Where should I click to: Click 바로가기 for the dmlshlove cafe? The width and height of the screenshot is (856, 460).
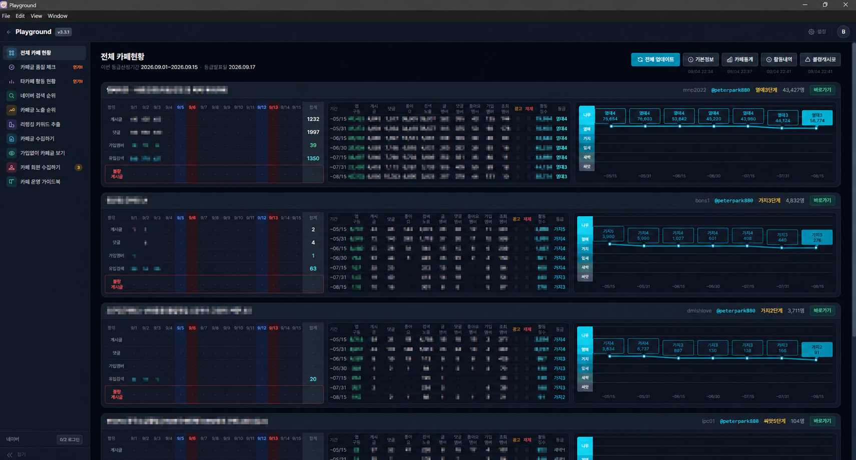pos(822,310)
